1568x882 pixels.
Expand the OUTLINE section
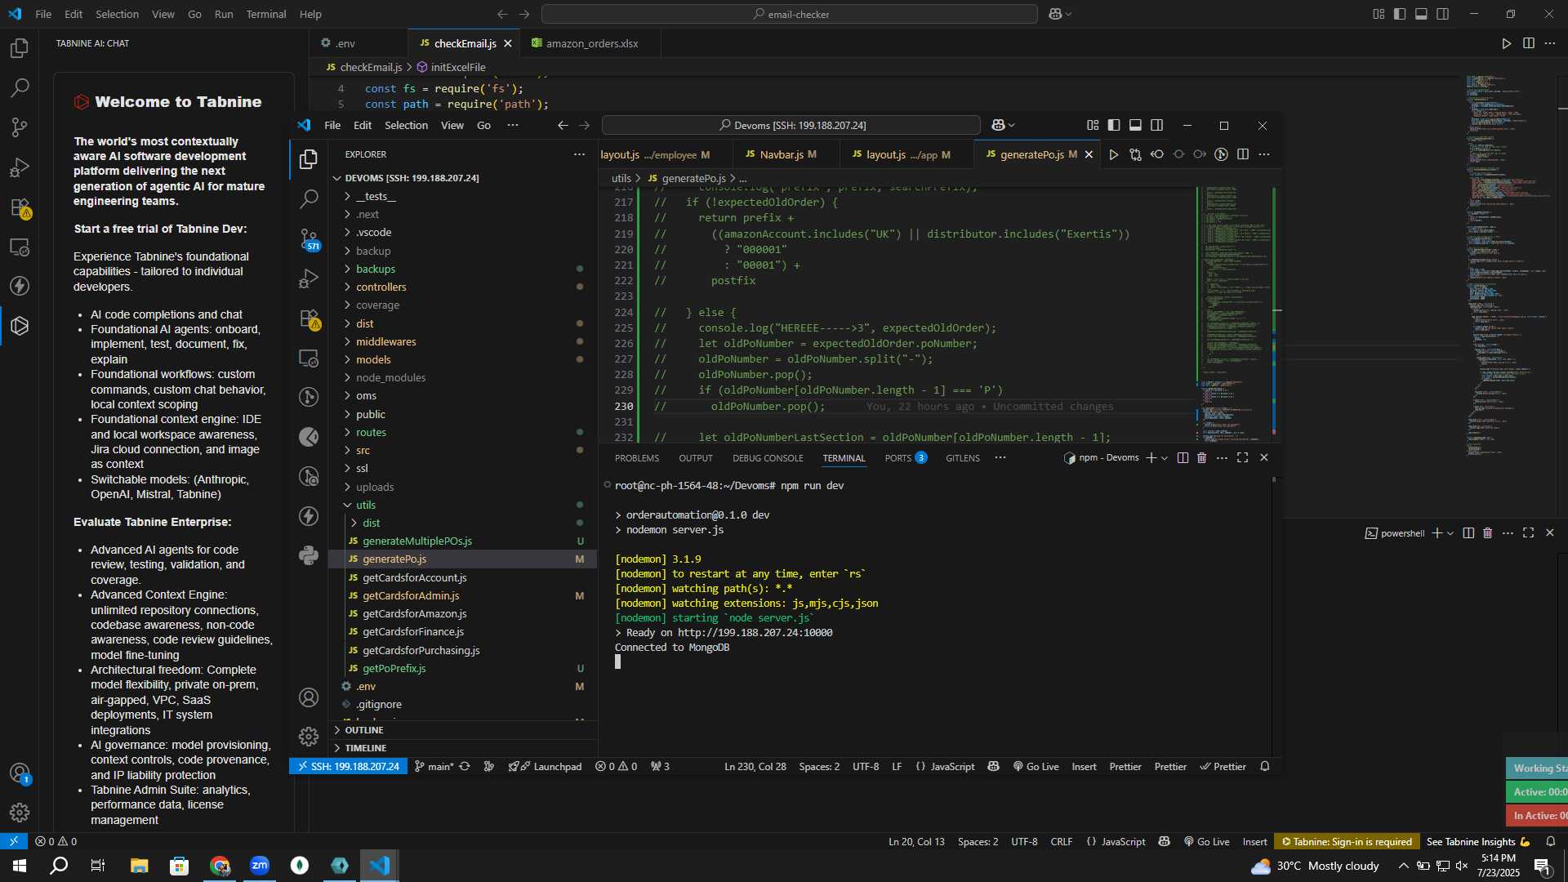click(x=463, y=730)
